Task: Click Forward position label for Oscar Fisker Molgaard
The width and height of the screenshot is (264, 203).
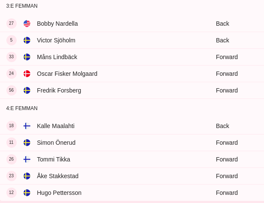Action: coord(227,74)
